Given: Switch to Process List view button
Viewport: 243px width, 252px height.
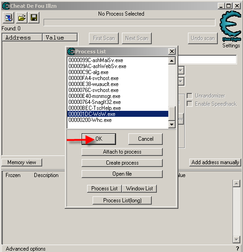Looking at the screenshot, I should coord(105,189).
